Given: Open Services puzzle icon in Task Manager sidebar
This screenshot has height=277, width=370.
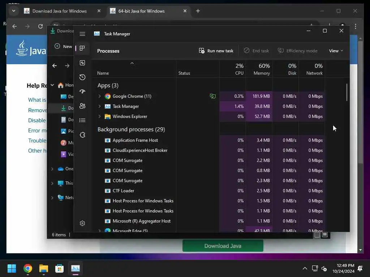Looking at the screenshot, I should click(82, 135).
